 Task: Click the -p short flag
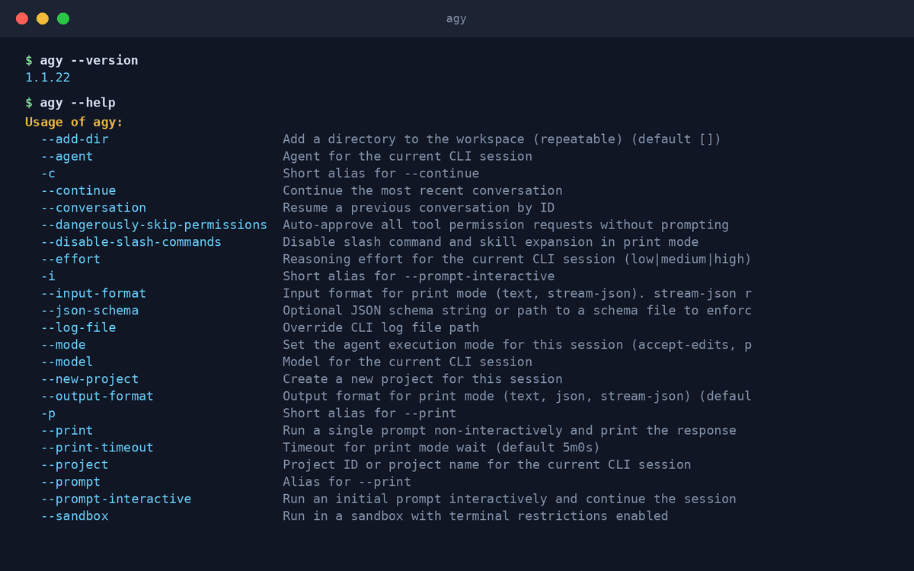(x=48, y=413)
